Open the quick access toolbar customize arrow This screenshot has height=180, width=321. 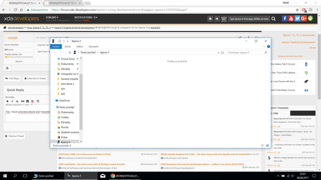coord(68,41)
